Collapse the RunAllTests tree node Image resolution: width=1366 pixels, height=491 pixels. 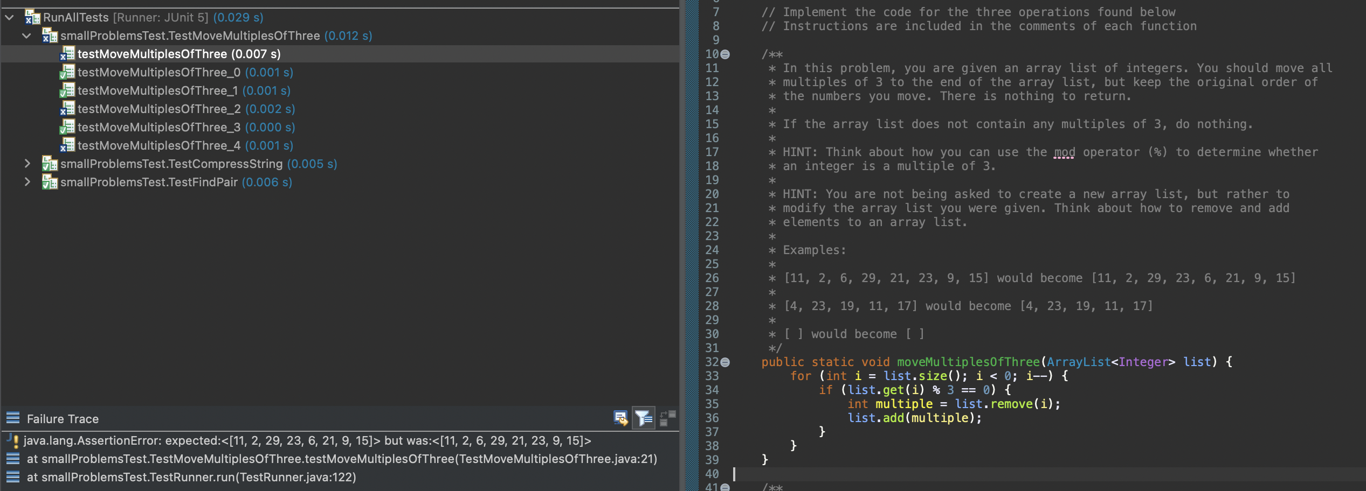9,17
